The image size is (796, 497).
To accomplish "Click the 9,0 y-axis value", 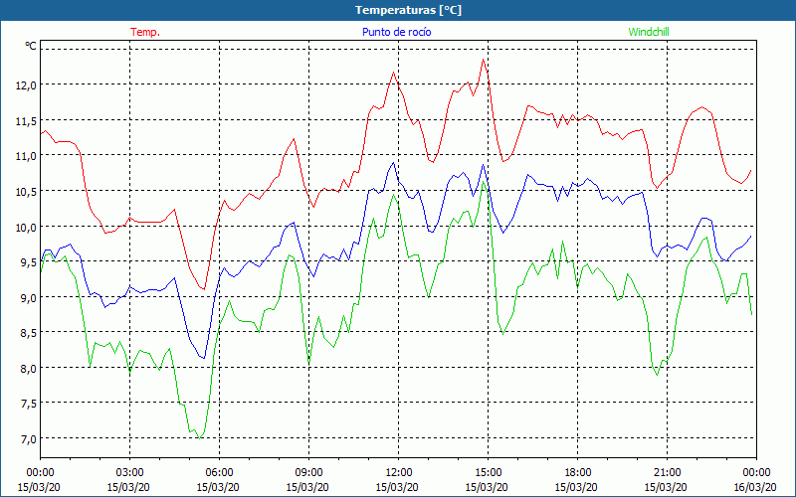I will (x=29, y=297).
